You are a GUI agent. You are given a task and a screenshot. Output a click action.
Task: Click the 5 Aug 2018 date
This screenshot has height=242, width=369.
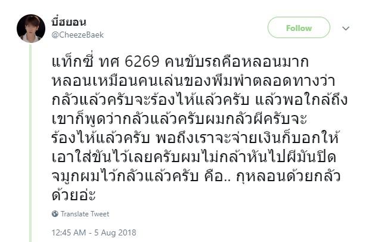[x=115, y=232]
